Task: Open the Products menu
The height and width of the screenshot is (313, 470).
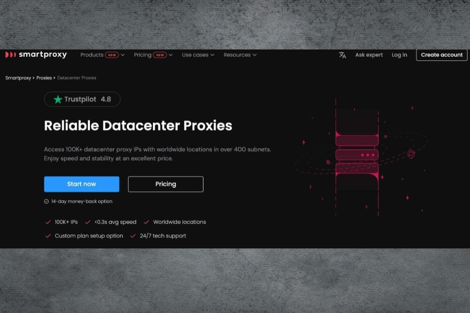Action: [x=92, y=55]
